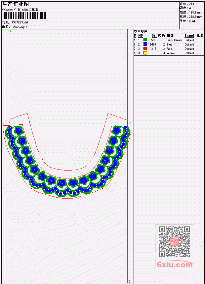Click the Dark Green color swatch

(145, 40)
